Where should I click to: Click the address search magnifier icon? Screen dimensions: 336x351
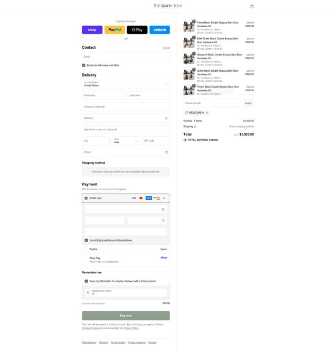tap(166, 118)
